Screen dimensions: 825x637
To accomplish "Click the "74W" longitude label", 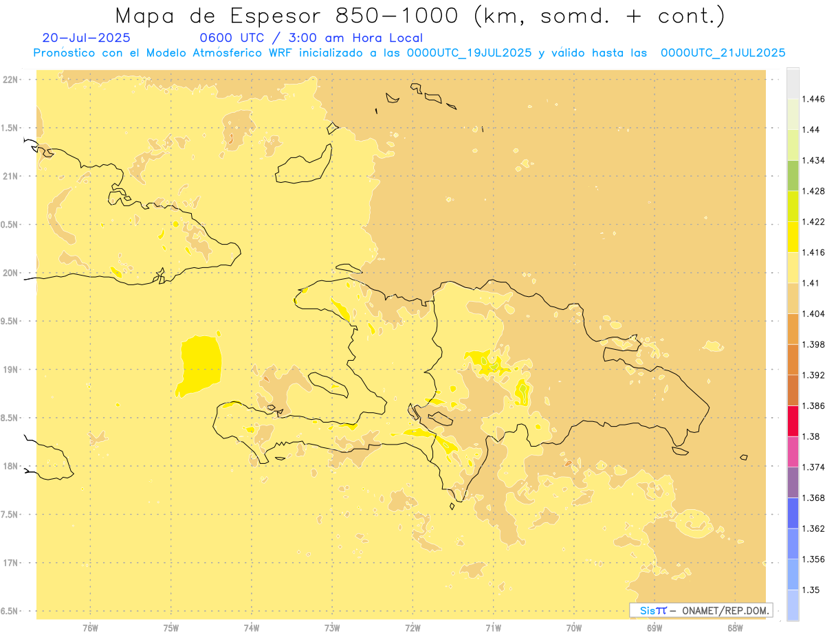I will pos(251,627).
